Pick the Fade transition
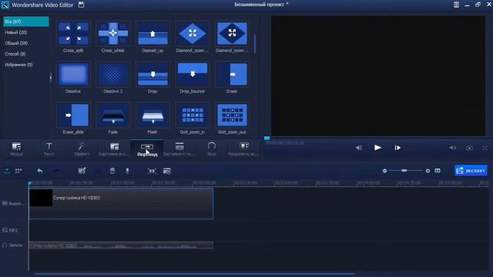Viewport: 493px width, 277px height. click(113, 115)
